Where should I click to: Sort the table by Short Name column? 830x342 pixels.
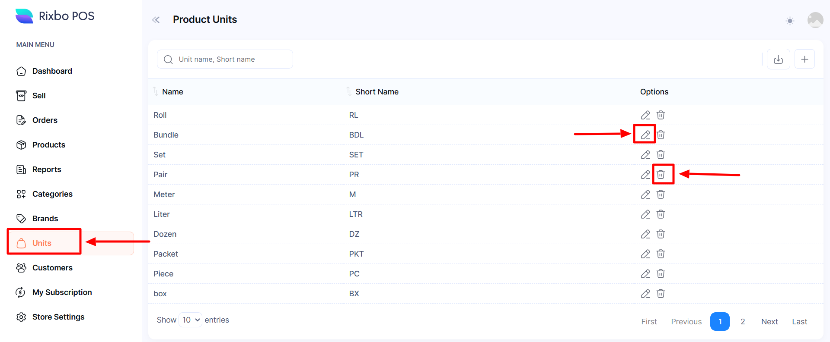point(377,92)
